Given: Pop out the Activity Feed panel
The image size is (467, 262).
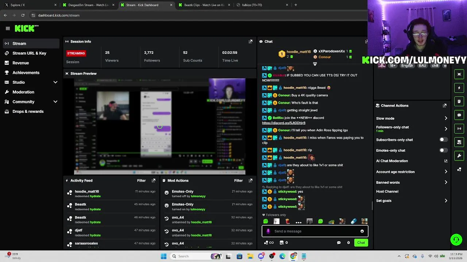Looking at the screenshot, I should click(x=153, y=180).
